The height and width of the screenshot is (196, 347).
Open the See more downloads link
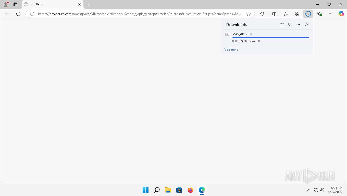tap(231, 50)
